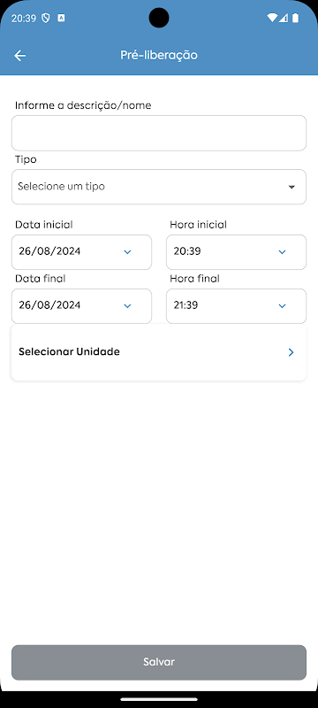Tap the Salvar button
Viewport: 318px width, 708px height.
159,662
